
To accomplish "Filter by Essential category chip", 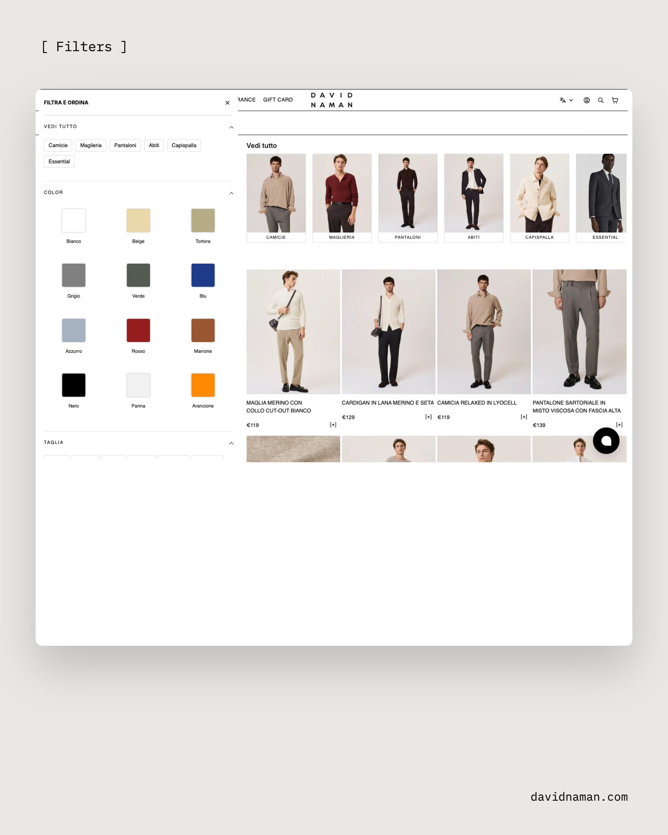I will click(59, 162).
